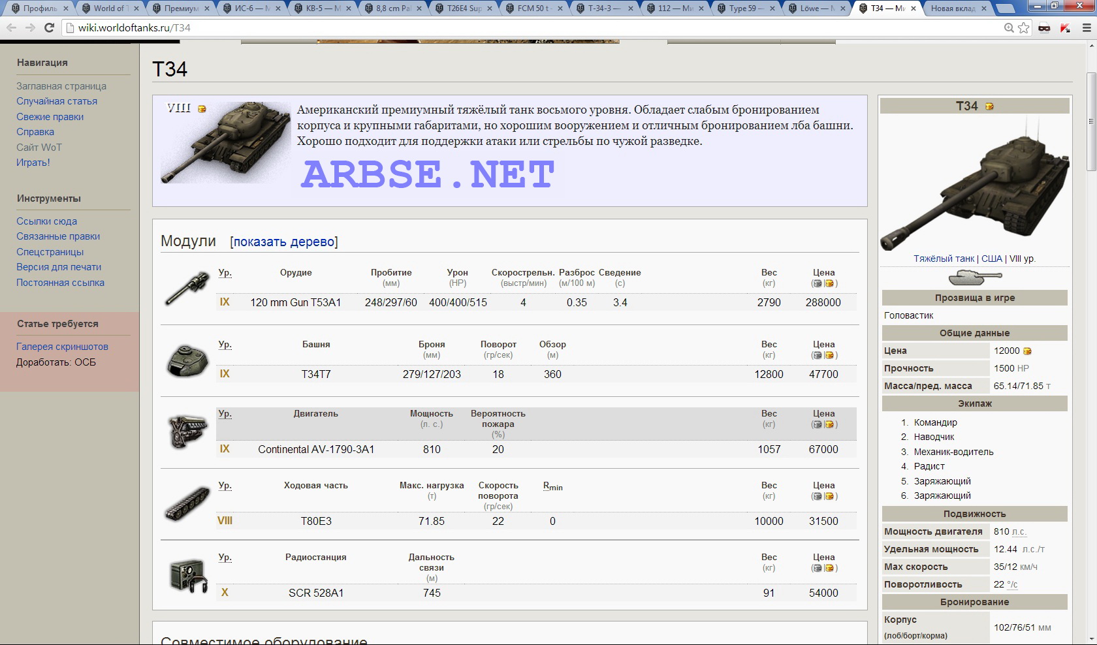1097x645 pixels.
Task: Click the turret module icon for T34T7
Action: point(187,360)
